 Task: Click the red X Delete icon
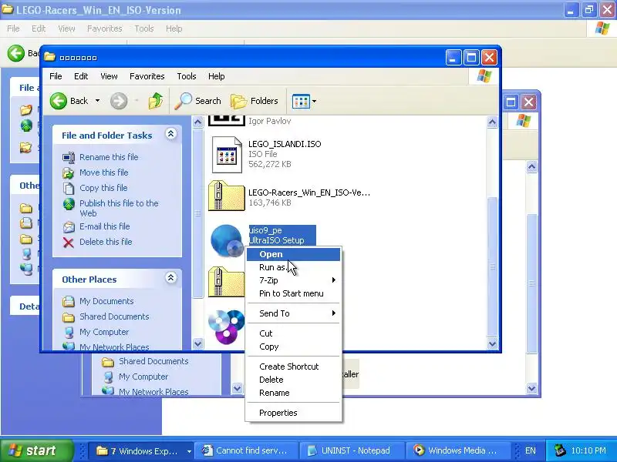click(x=69, y=243)
